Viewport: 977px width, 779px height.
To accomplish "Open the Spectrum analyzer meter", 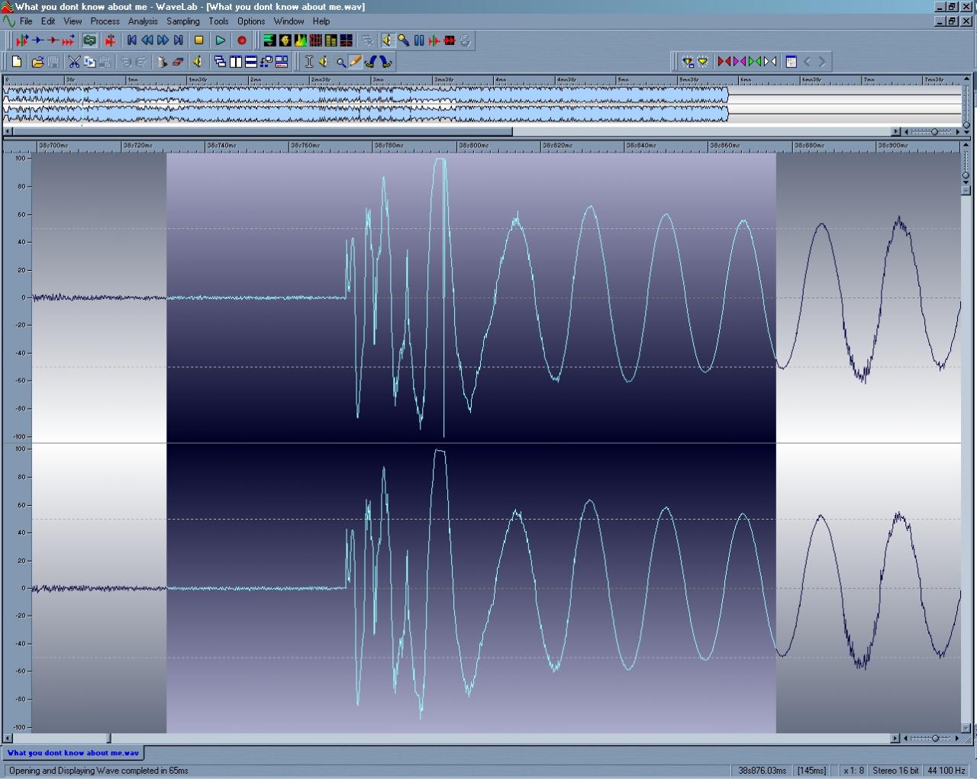I will pos(300,40).
